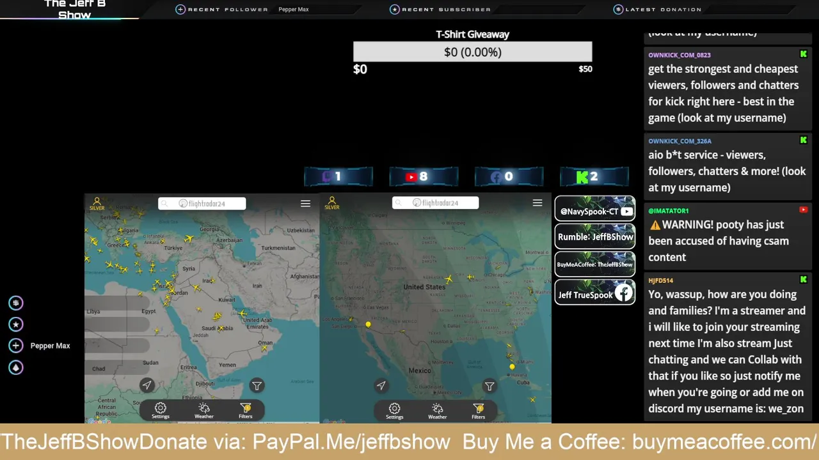Click the YouTube viewer counter badge
This screenshot has height=460, width=819.
tap(424, 177)
